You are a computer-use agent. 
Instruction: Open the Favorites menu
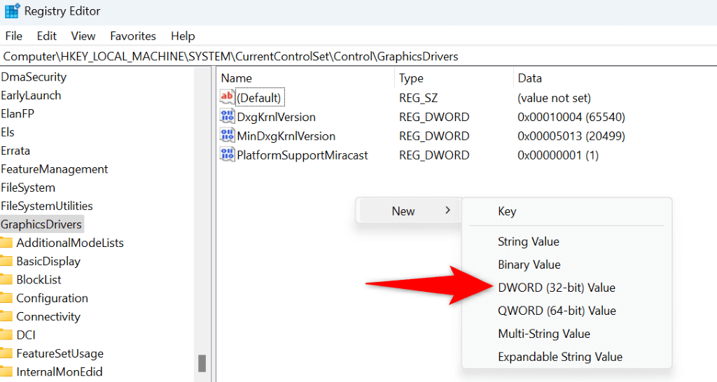click(133, 36)
